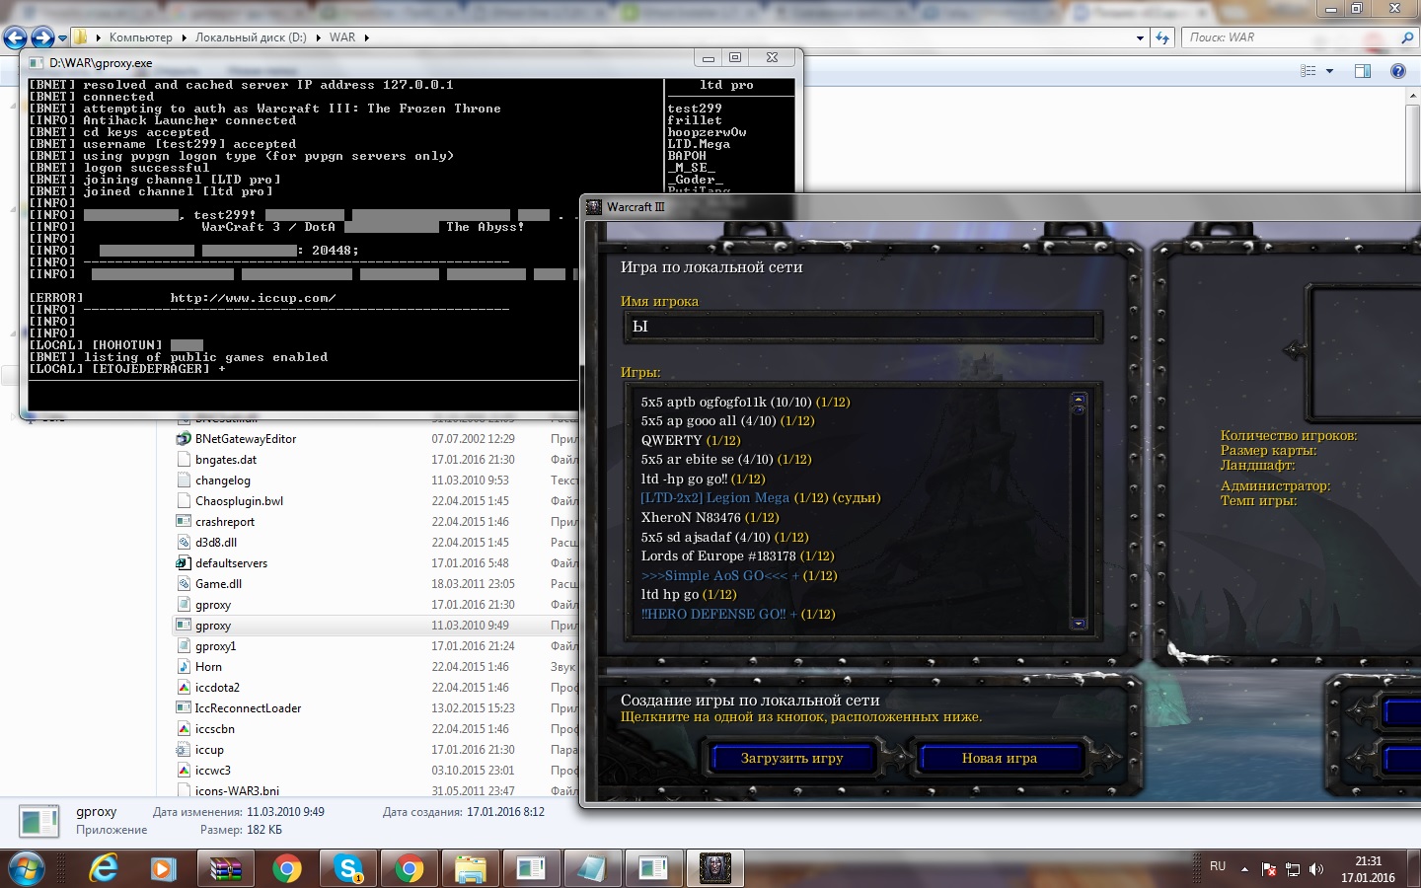Select the bngates.dat file

tap(226, 460)
